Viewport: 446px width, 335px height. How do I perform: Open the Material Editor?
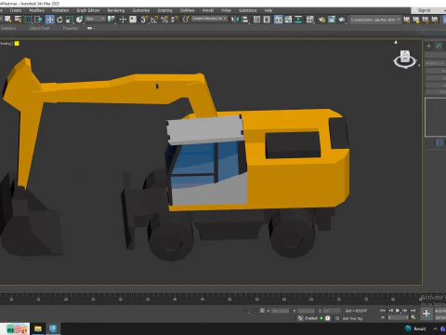tap(310, 20)
